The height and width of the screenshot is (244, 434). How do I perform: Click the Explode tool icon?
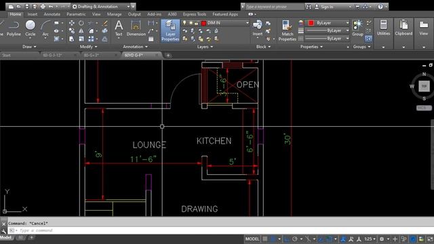coord(104,31)
